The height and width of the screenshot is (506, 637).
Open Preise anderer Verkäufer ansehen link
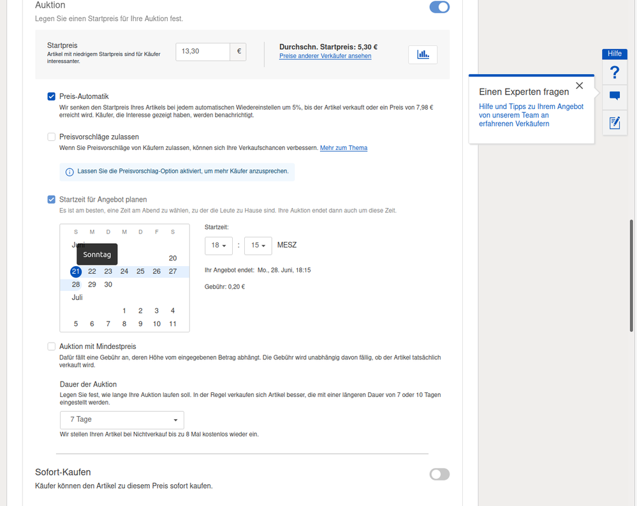pyautogui.click(x=325, y=56)
